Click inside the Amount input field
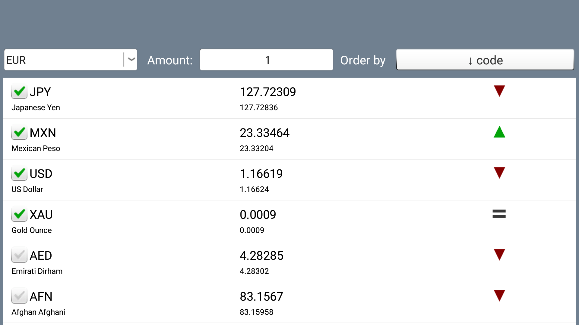Screen dimensions: 579x325 (x=266, y=60)
